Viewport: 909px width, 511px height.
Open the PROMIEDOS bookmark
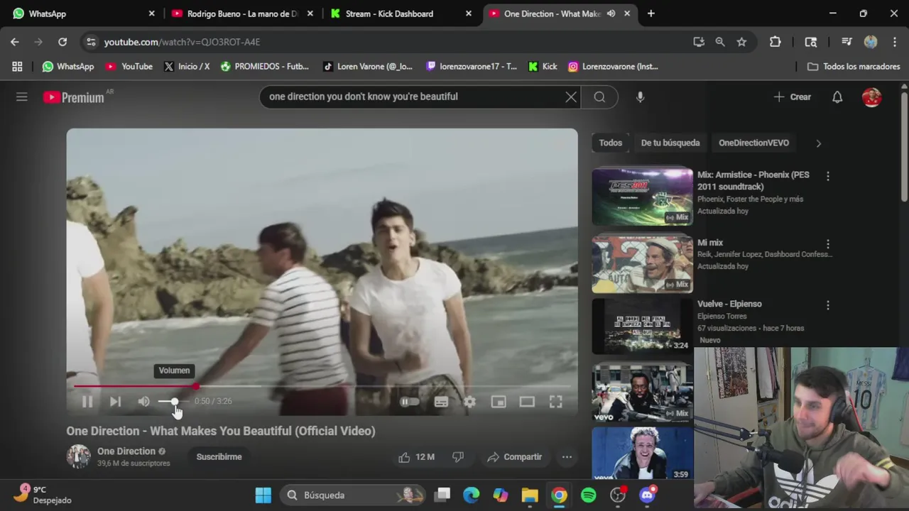coord(265,67)
